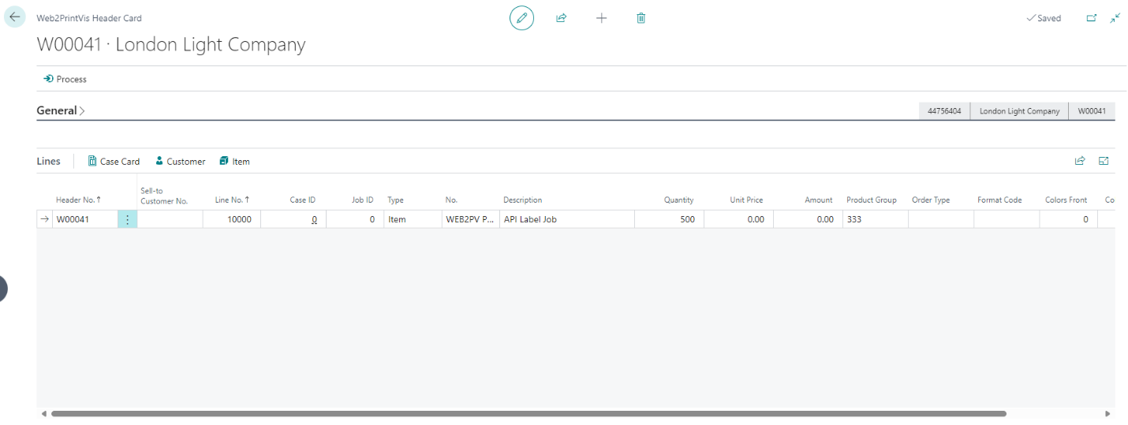Open row options for W00041 line

coord(127,219)
